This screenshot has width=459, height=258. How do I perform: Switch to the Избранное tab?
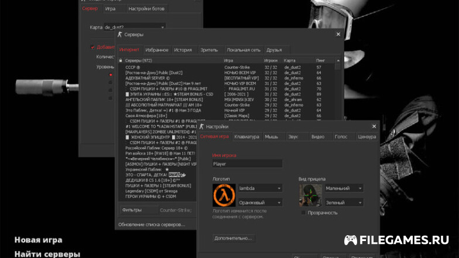pyautogui.click(x=157, y=50)
